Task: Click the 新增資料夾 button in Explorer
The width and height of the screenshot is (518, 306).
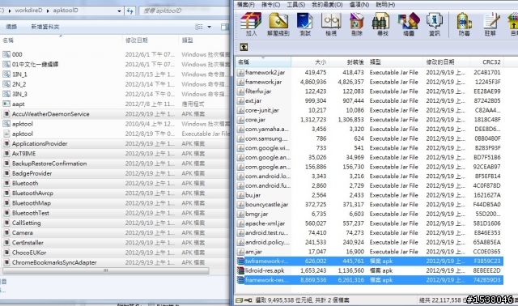Action: pyautogui.click(x=45, y=27)
